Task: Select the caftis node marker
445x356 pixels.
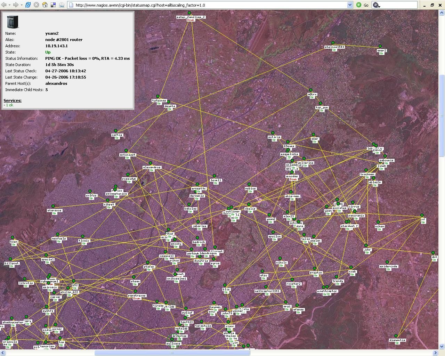Action: [116, 131]
